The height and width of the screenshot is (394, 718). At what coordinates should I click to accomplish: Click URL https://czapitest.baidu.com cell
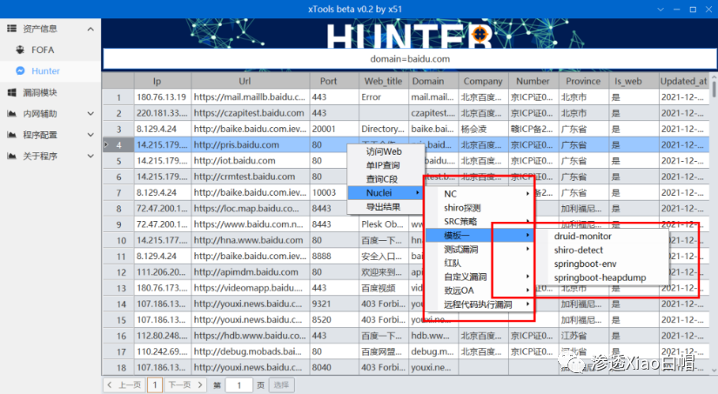250,113
